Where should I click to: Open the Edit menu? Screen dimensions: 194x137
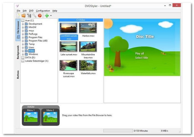(x=25, y=11)
